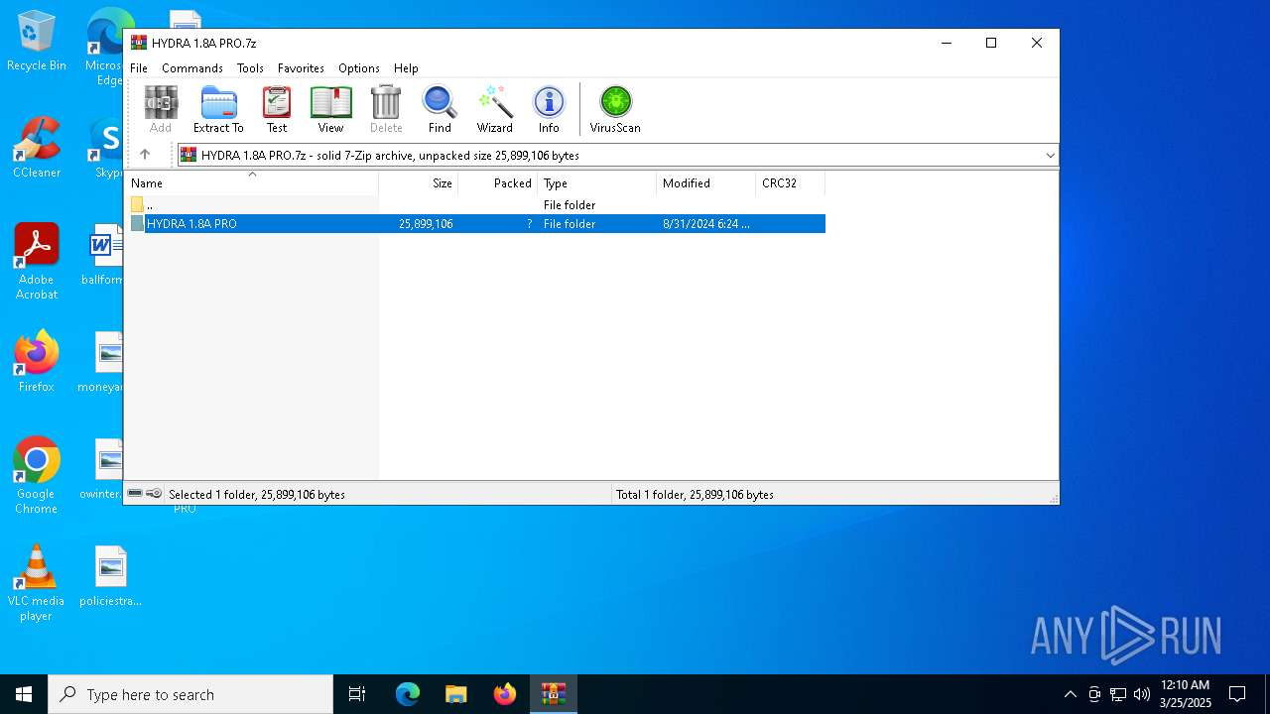Click the Windows search box
The width and height of the screenshot is (1270, 714).
tap(190, 694)
